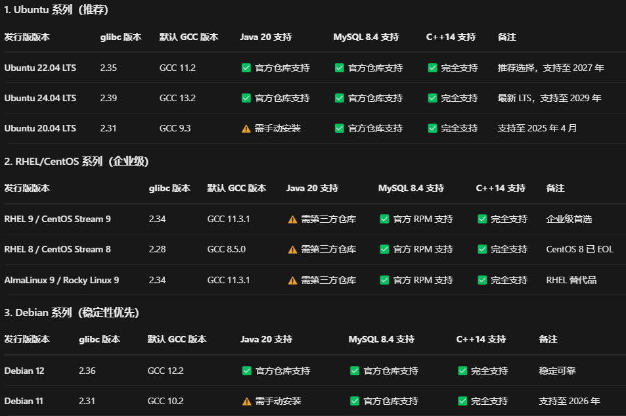
Task: Click '发行版版本' header in the Debian table
Action: (27, 339)
